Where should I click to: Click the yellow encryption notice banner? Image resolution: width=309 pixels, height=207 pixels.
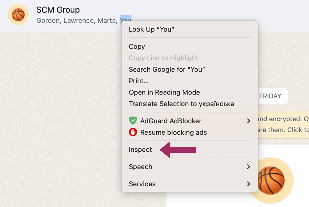tap(283, 124)
